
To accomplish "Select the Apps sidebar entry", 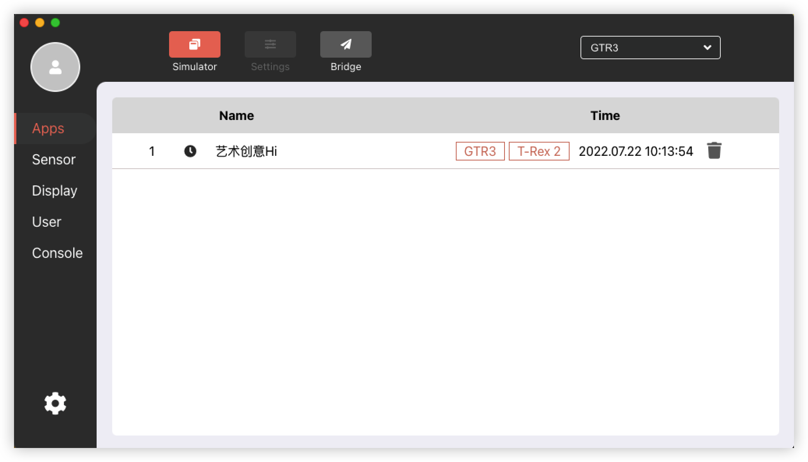I will [x=48, y=128].
